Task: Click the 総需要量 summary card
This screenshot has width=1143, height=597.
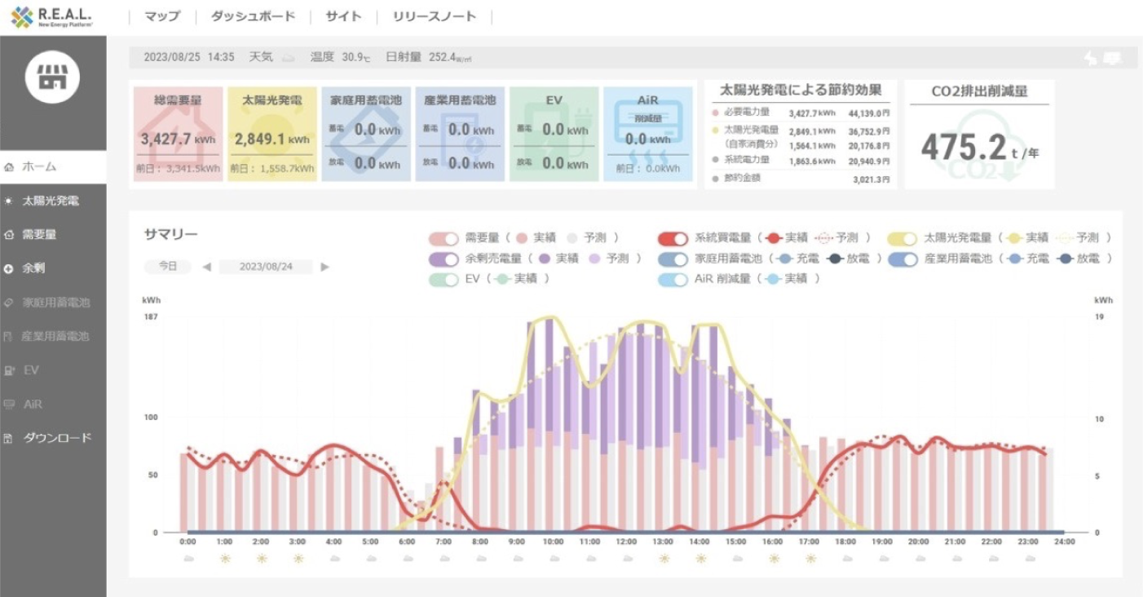Action: pos(177,135)
